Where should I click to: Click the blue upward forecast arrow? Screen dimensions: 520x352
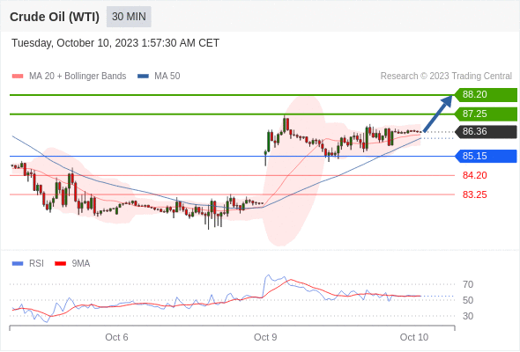point(438,114)
